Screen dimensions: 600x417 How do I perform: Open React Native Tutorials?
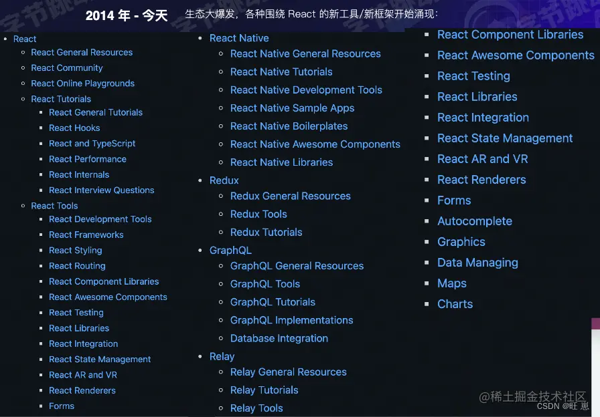tap(281, 72)
